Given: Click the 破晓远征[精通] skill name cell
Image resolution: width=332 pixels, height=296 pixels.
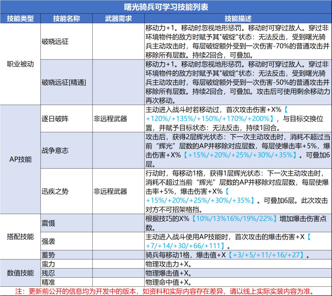Looking at the screenshot, I should pyautogui.click(x=66, y=82).
